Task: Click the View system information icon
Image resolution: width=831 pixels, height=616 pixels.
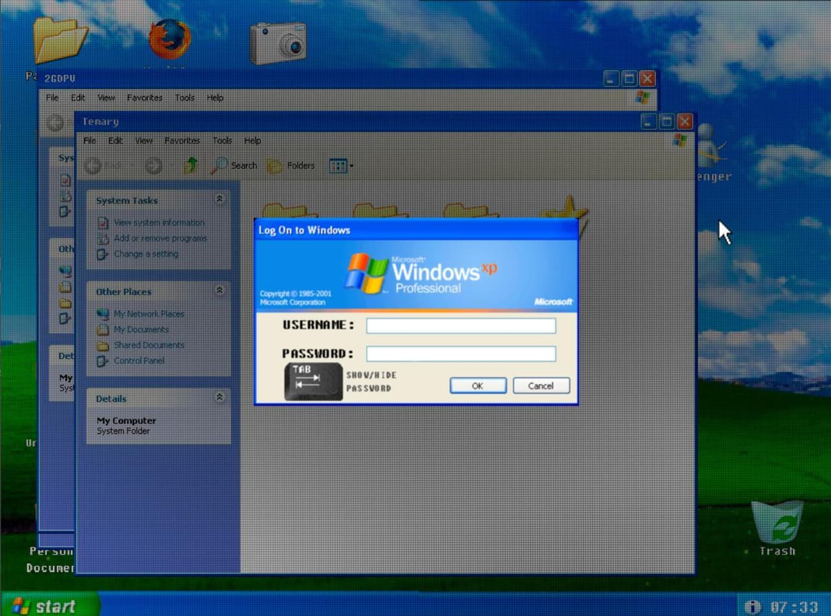Action: point(103,223)
